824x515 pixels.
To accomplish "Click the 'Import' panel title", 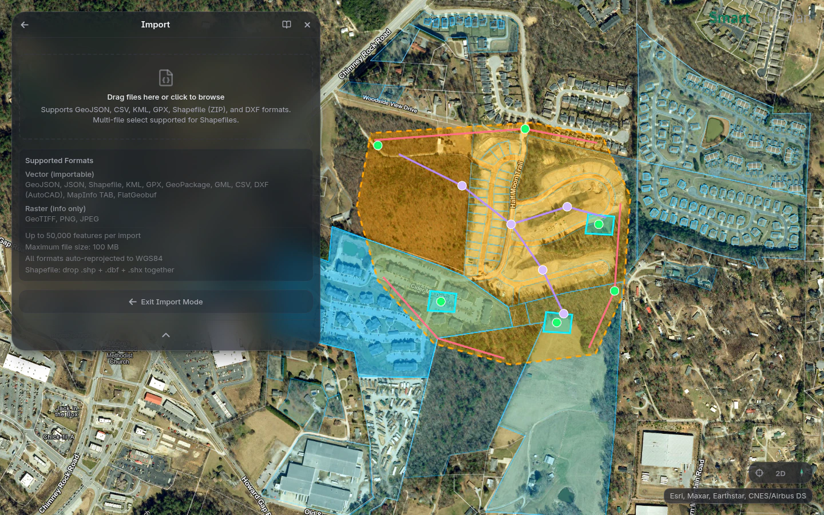I will pyautogui.click(x=156, y=25).
